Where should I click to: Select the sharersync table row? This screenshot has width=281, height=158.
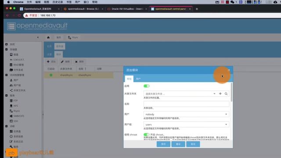[79, 75]
